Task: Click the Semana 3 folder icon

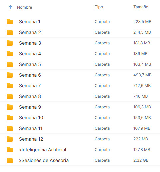Action: point(10,43)
